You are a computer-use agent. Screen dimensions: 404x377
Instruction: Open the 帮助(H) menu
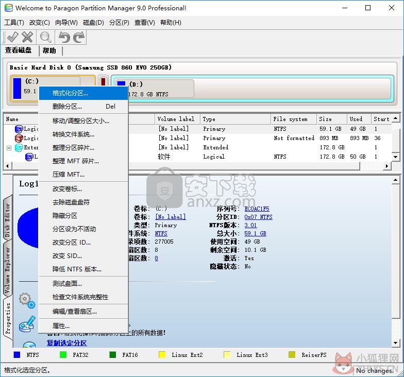(171, 23)
